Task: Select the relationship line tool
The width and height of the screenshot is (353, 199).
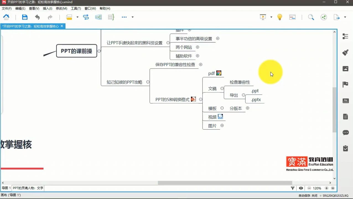Action: [86, 17]
